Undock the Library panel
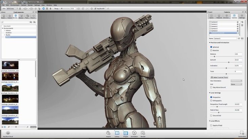Screen dimensions: 248x139 (34, 12)
